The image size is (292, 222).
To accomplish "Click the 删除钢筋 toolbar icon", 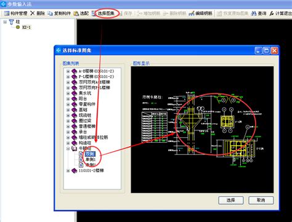I will pos(166,14).
